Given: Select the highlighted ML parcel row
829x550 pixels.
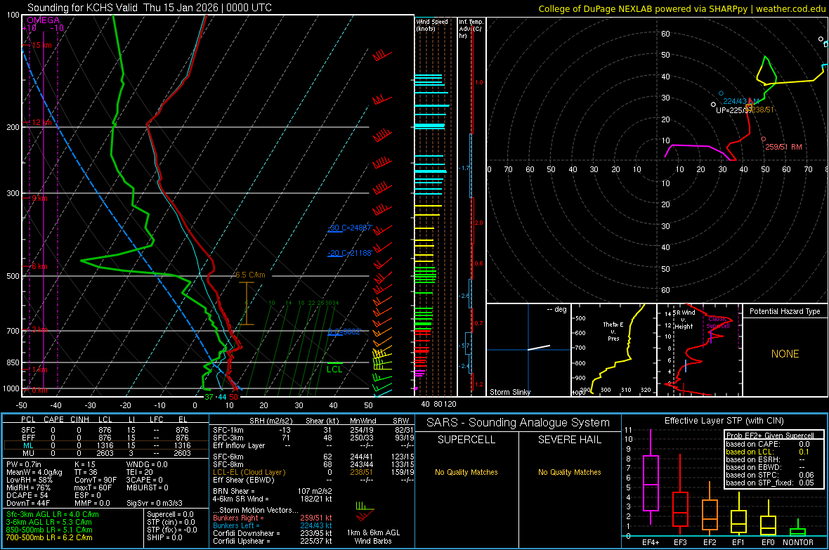Looking at the screenshot, I should coord(105,445).
